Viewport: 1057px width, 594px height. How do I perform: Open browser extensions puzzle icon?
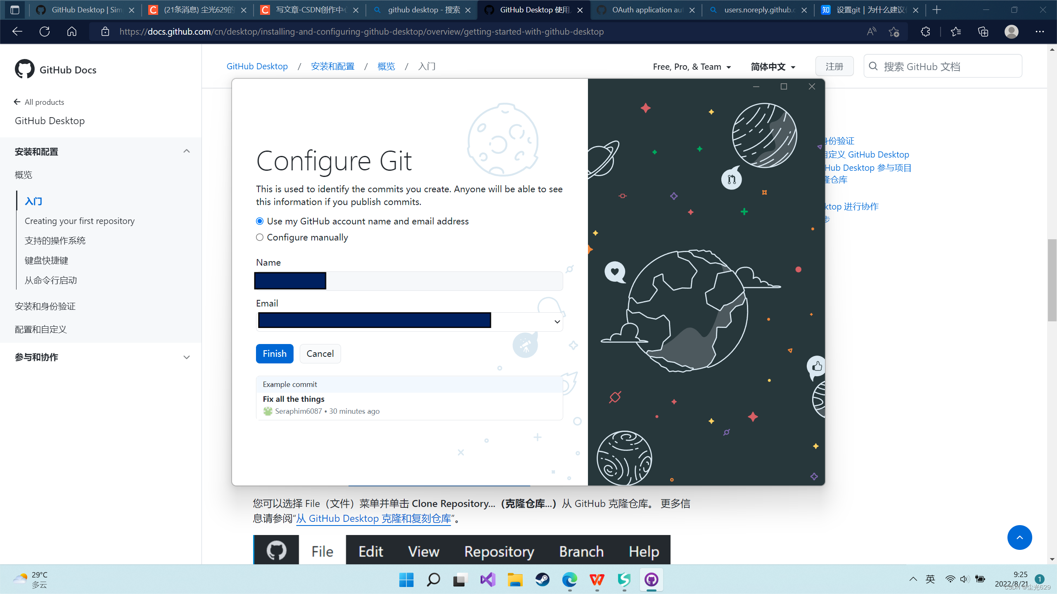(x=925, y=31)
